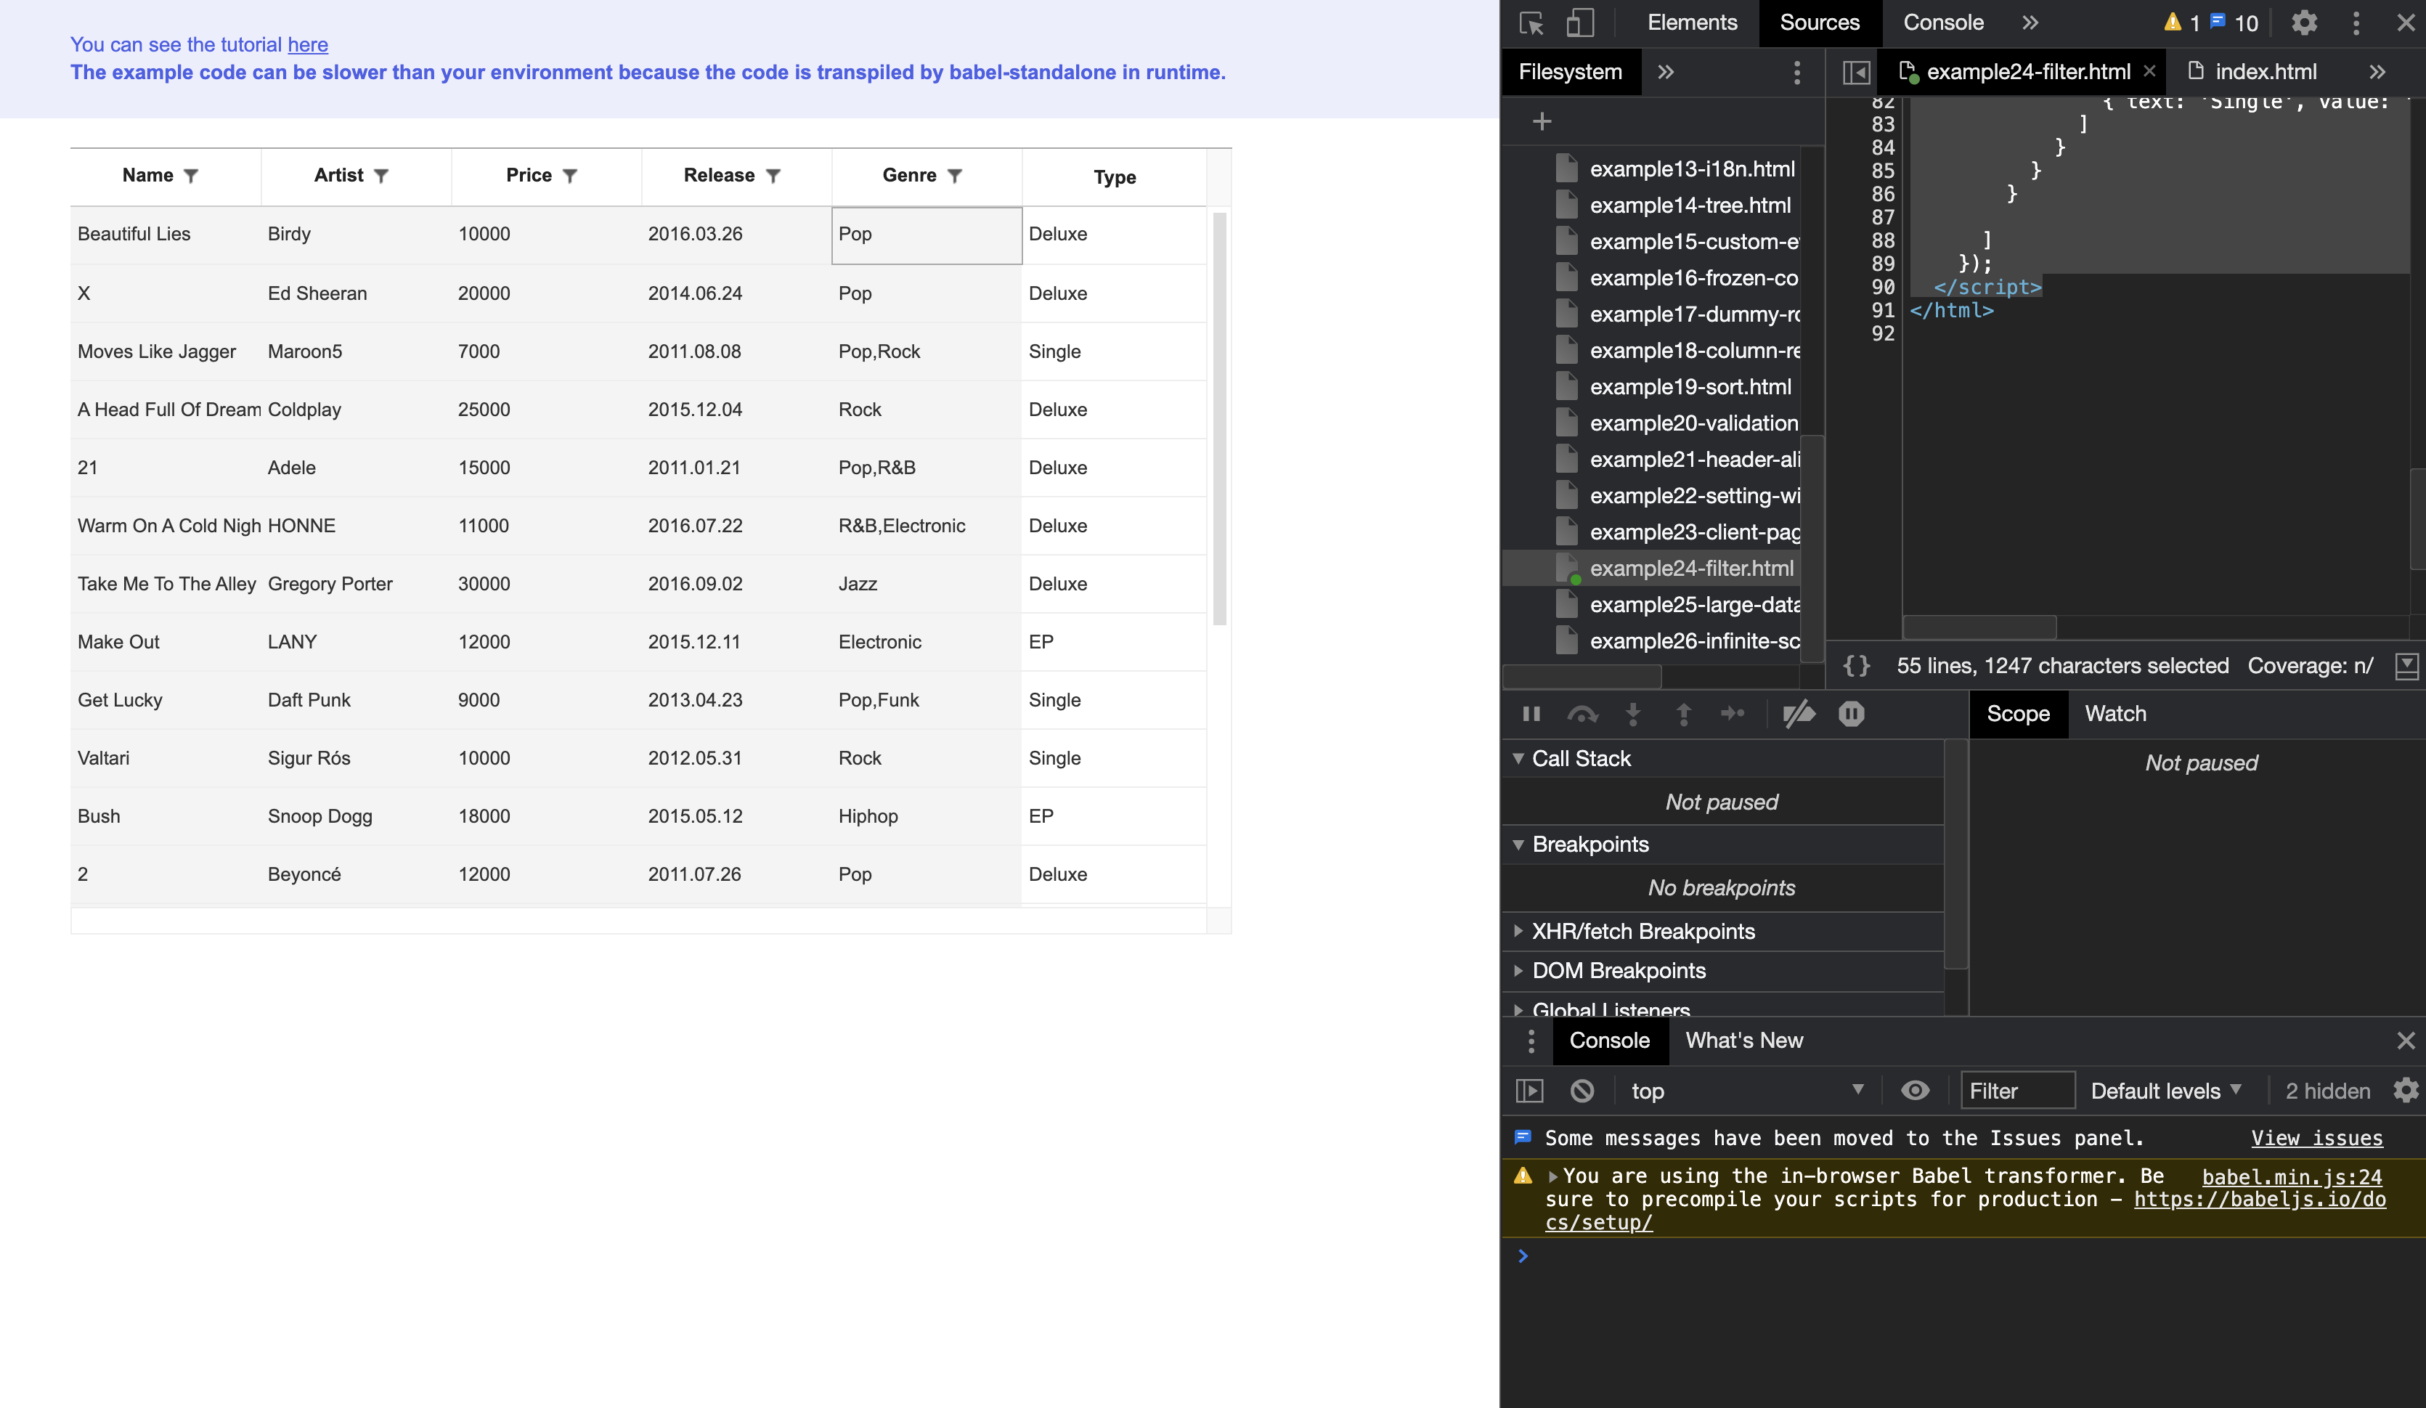This screenshot has height=1408, width=2426.
Task: Select the inspect element cursor tool
Action: click(x=1530, y=21)
